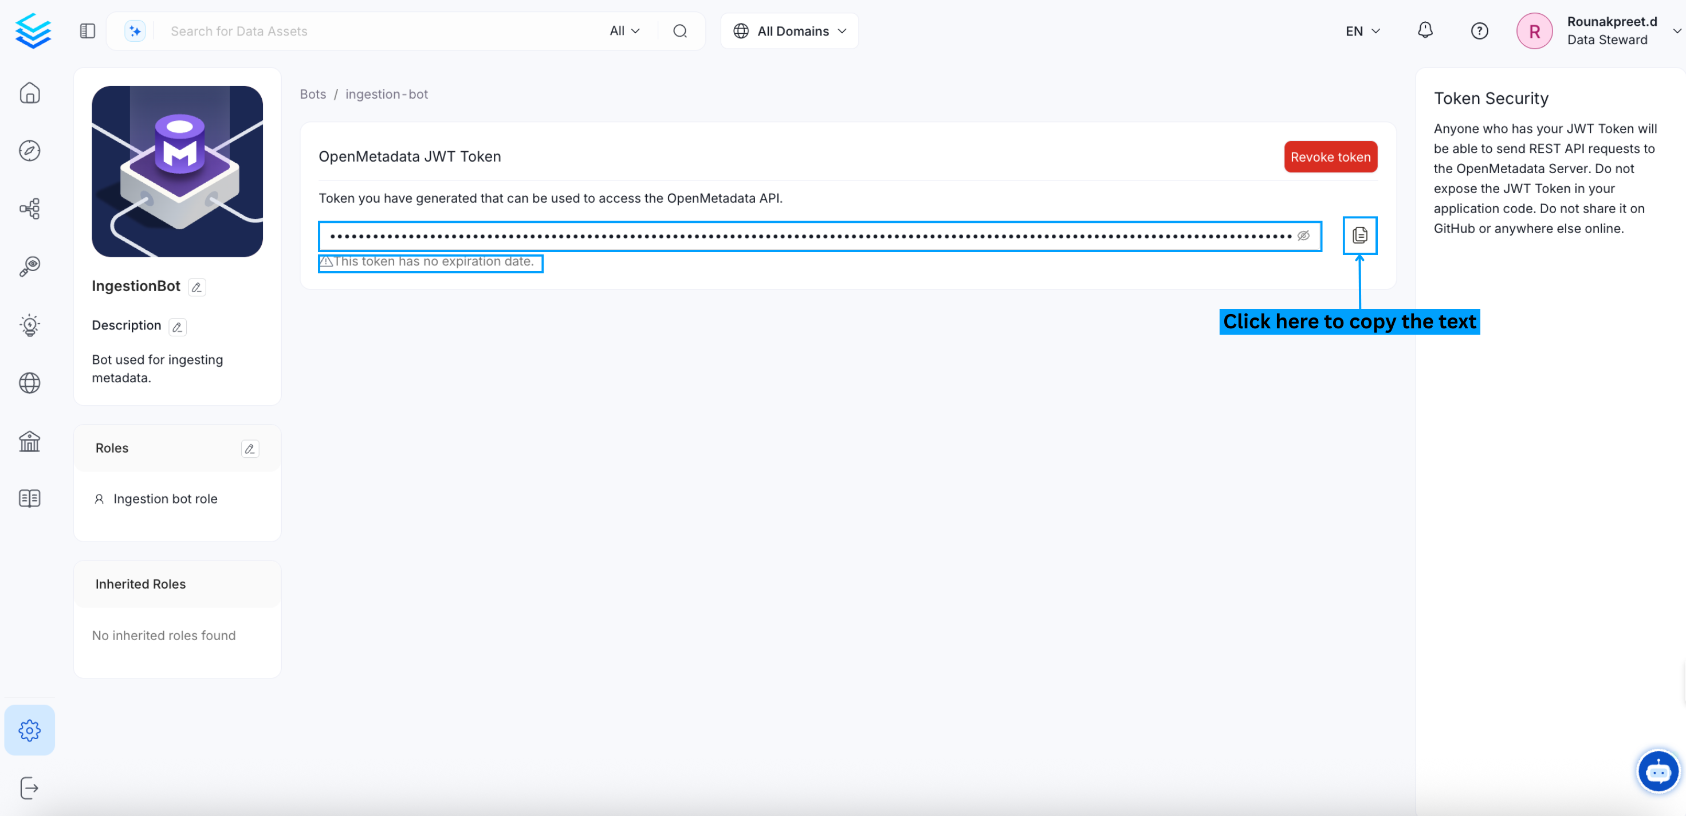Screen dimensions: 1686x816
Task: Click the logout icon in the sidebar
Action: pyautogui.click(x=29, y=788)
